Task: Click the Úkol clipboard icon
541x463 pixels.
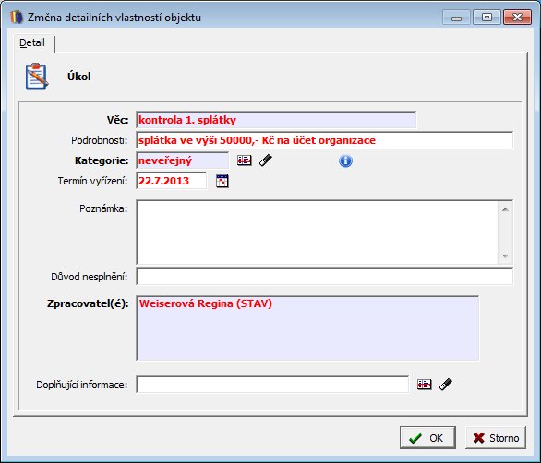Action: click(x=37, y=77)
